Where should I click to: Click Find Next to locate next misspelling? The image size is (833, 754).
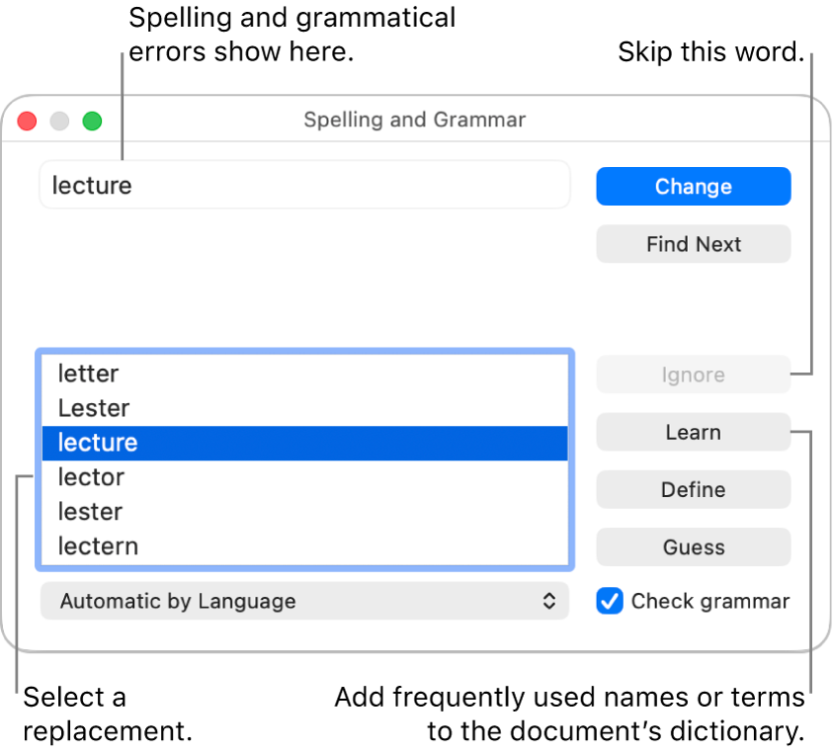coord(693,244)
